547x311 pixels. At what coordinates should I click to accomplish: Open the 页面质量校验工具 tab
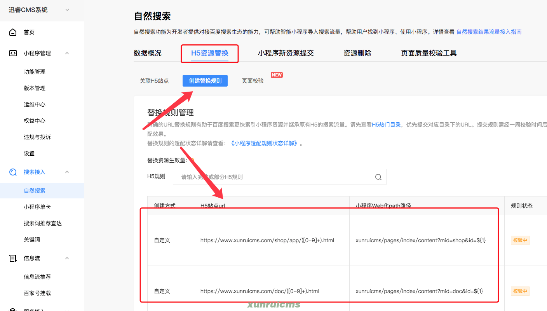click(429, 53)
